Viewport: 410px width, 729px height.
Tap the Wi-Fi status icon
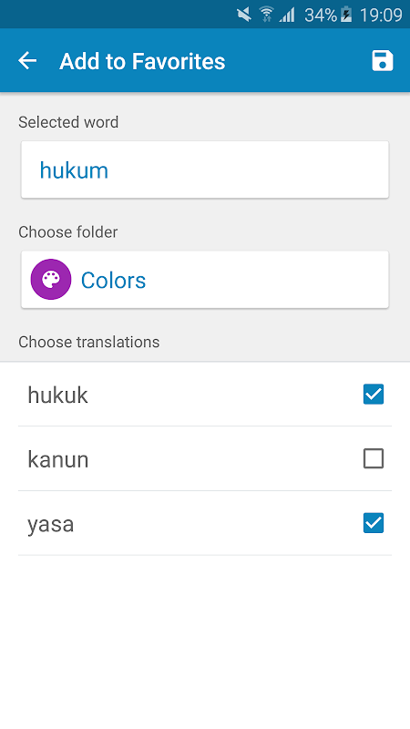click(266, 15)
